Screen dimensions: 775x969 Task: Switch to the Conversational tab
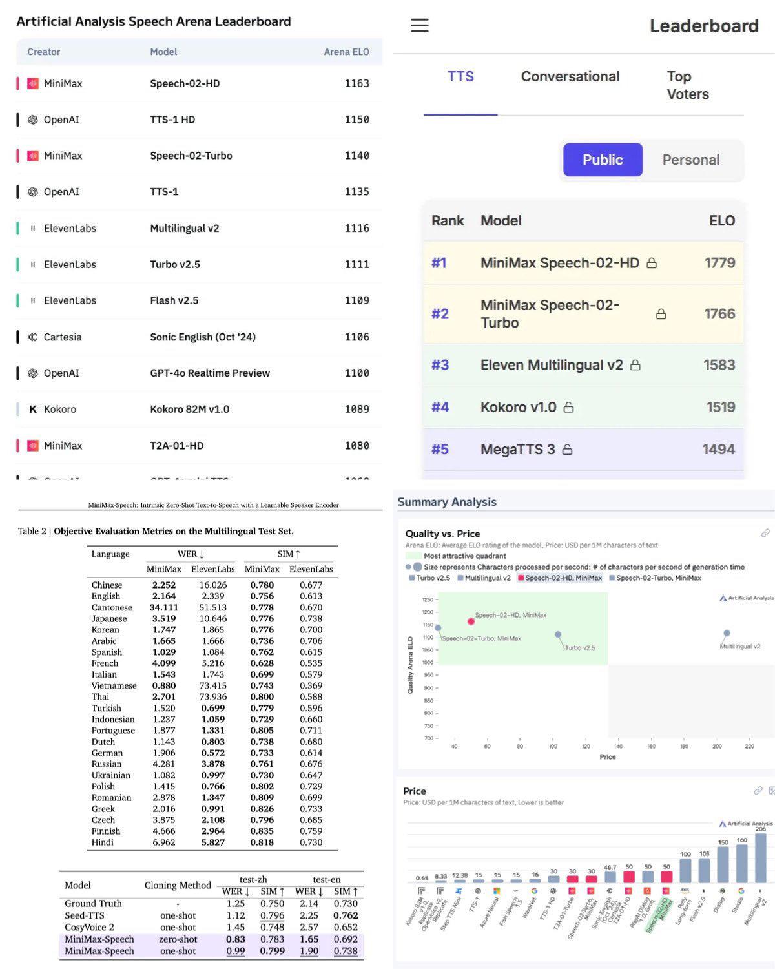(x=570, y=77)
